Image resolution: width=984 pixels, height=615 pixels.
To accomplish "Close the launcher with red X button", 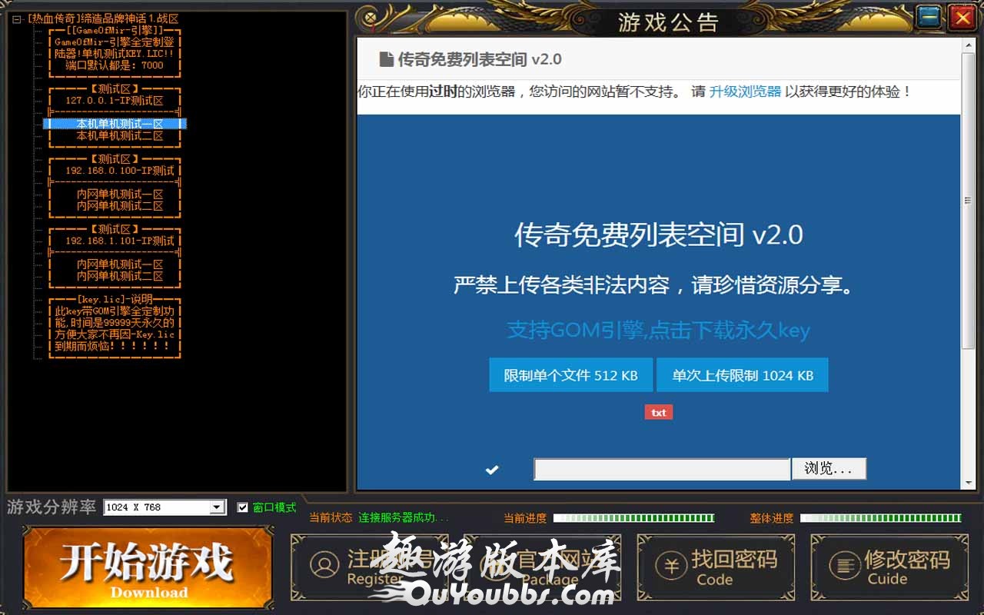I will click(x=961, y=17).
